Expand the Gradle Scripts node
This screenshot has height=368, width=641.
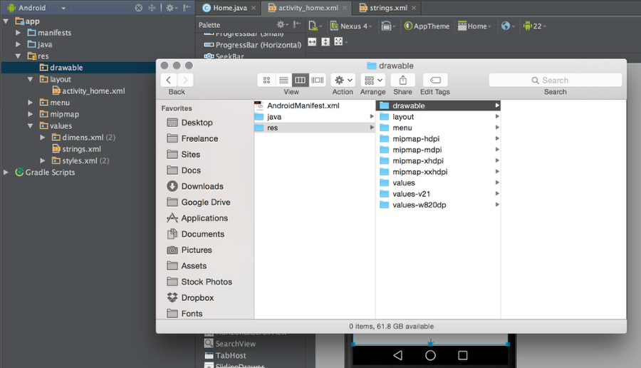point(6,173)
